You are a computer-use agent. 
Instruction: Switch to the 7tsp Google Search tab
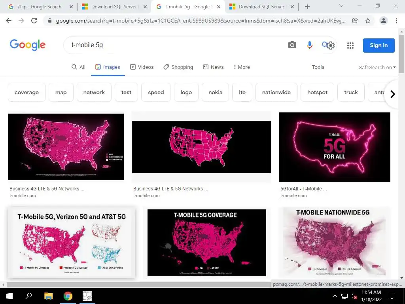click(39, 7)
